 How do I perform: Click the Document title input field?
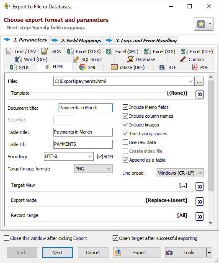point(85,108)
